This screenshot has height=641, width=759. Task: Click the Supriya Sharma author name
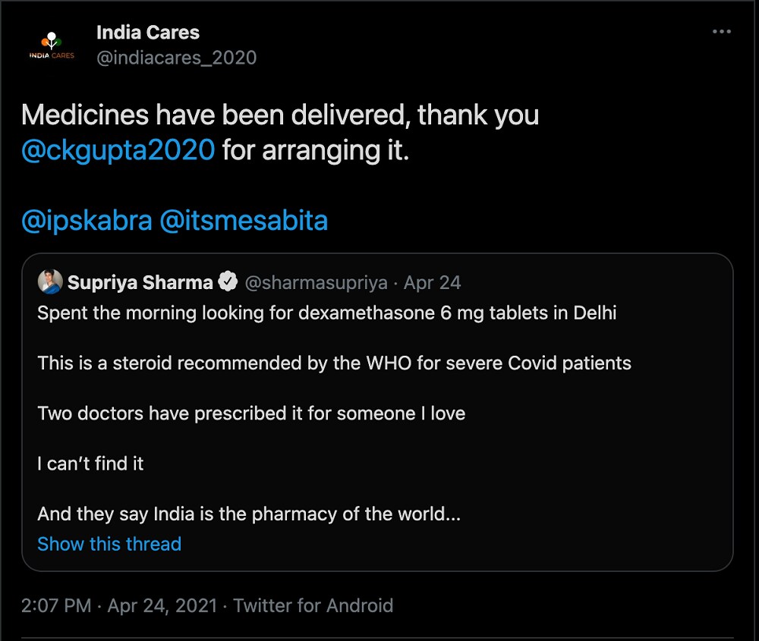(x=140, y=283)
